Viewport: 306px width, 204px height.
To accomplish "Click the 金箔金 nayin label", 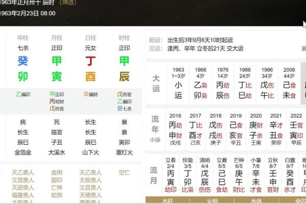I will (23, 152).
